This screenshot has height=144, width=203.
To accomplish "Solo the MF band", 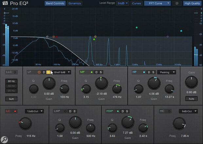I will pos(101,72).
